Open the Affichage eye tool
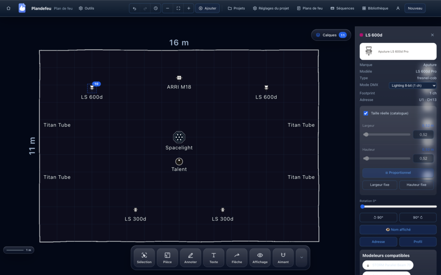 [x=260, y=257]
